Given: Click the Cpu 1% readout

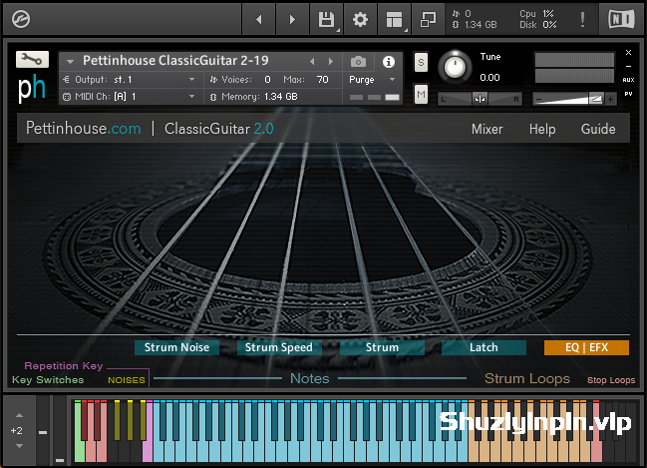Looking at the screenshot, I should (x=536, y=14).
